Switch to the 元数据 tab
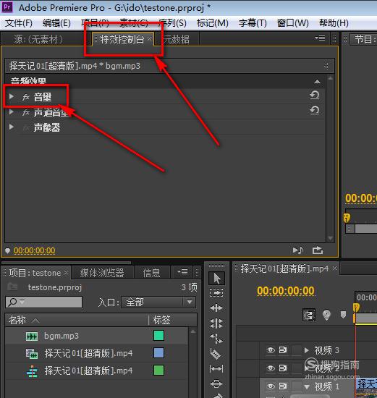This screenshot has height=398, width=377. 177,39
